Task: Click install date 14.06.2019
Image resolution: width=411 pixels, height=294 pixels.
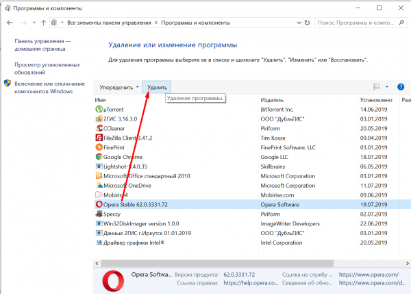Action: 373,110
